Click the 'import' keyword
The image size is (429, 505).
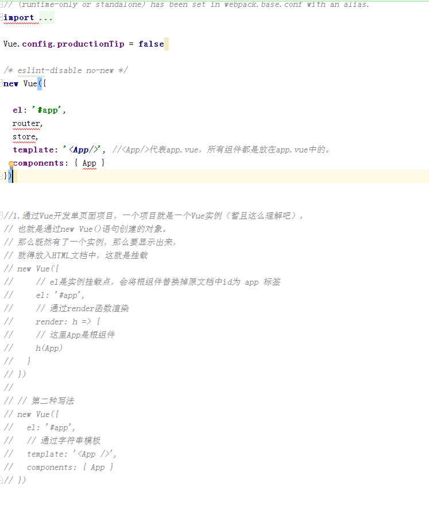[x=18, y=18]
